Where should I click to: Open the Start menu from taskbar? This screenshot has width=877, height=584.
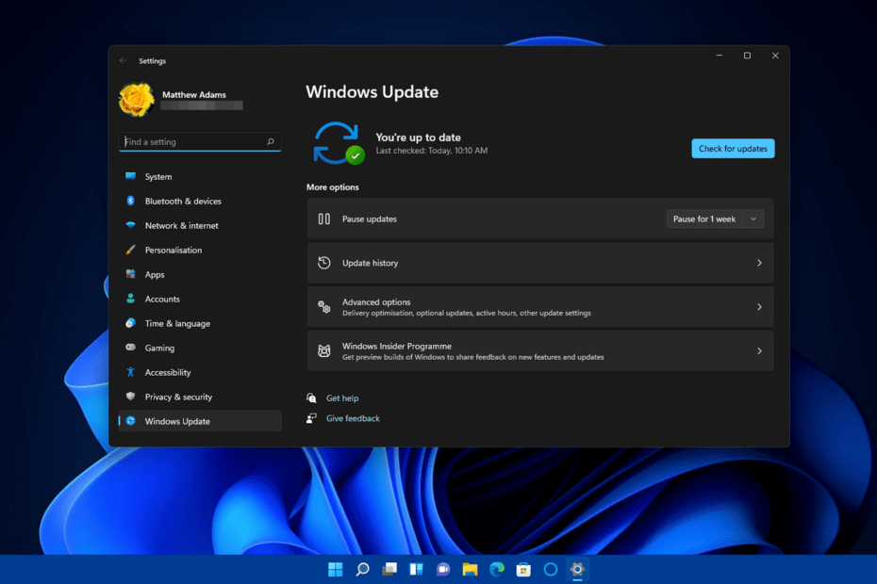335,570
